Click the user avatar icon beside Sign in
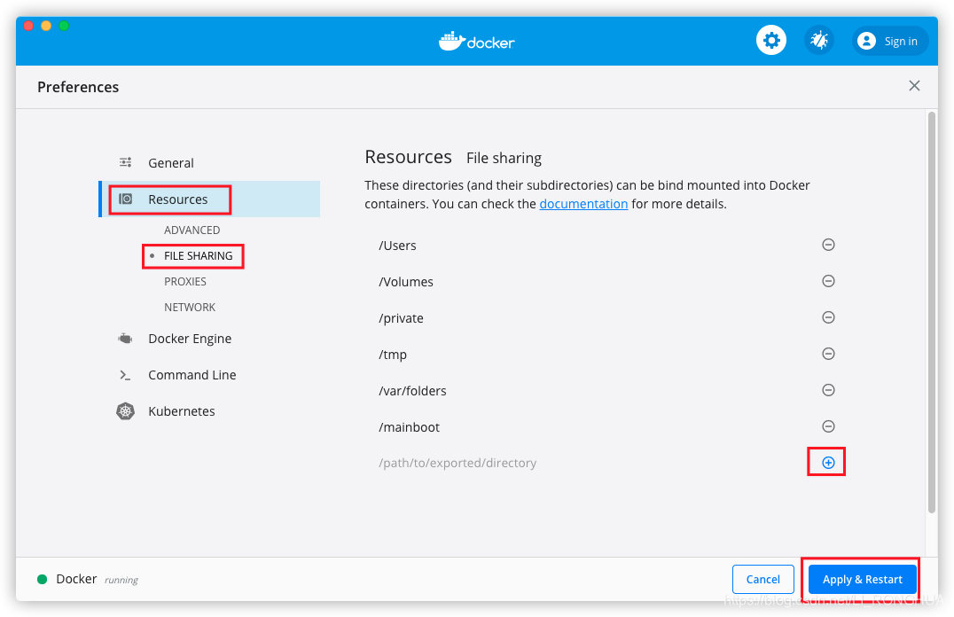 [865, 41]
